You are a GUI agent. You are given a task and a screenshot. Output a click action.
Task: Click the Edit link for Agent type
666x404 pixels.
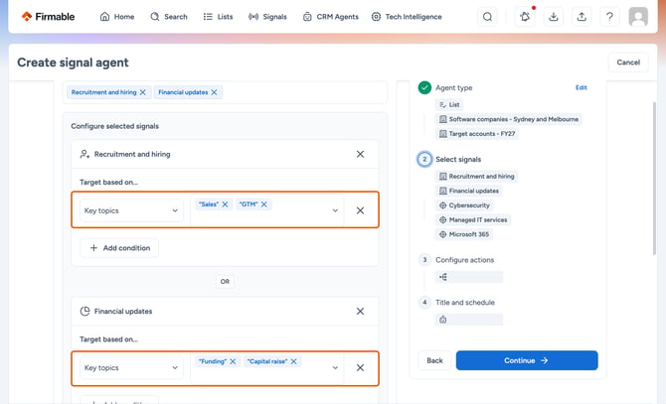582,87
